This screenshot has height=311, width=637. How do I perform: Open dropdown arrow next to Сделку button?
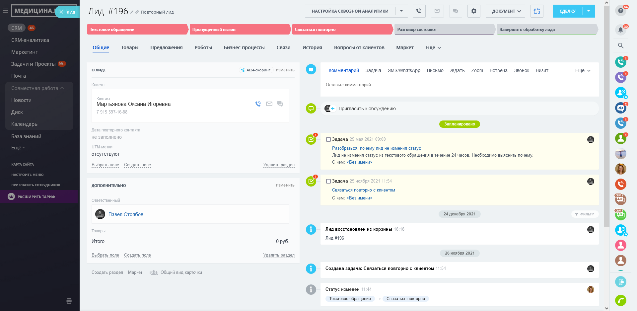589,11
